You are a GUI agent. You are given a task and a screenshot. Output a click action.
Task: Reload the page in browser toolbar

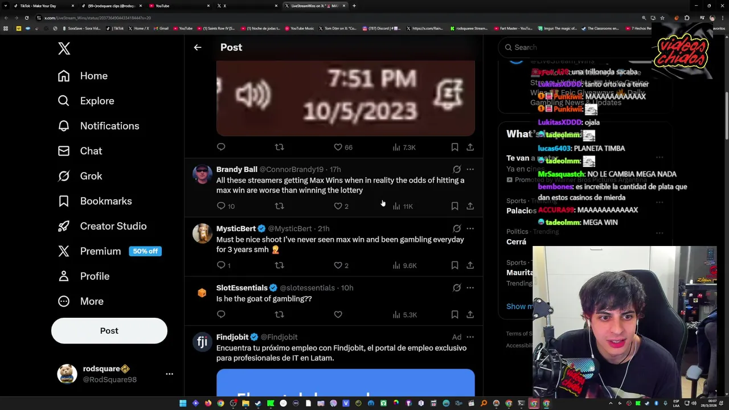26,18
